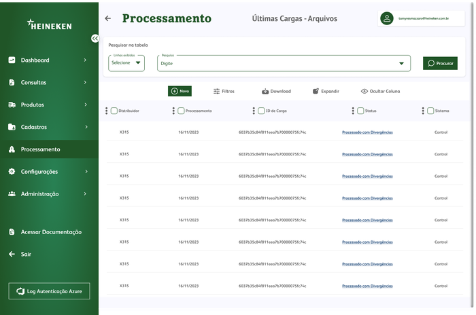This screenshot has height=315, width=476.
Task: Click the Acessar Documentação label
Action: click(x=51, y=232)
